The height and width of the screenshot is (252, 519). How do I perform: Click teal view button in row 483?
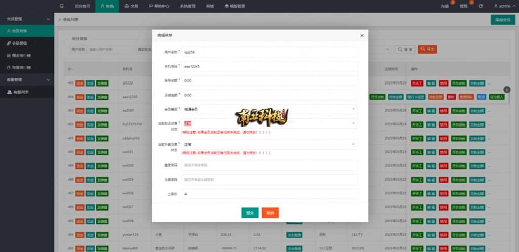pyautogui.click(x=294, y=248)
